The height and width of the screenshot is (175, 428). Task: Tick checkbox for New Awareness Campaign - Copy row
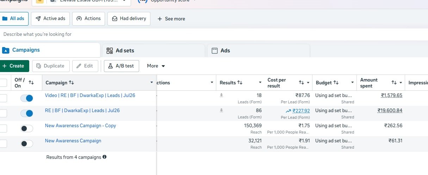coord(2,129)
